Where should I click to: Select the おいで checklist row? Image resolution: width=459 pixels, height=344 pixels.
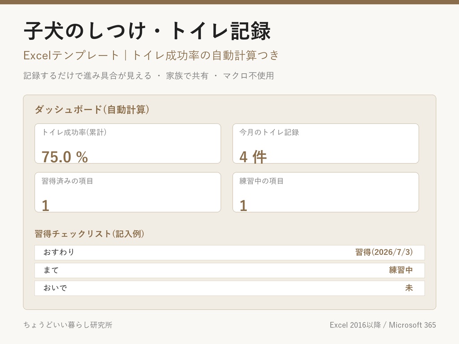[x=229, y=288]
